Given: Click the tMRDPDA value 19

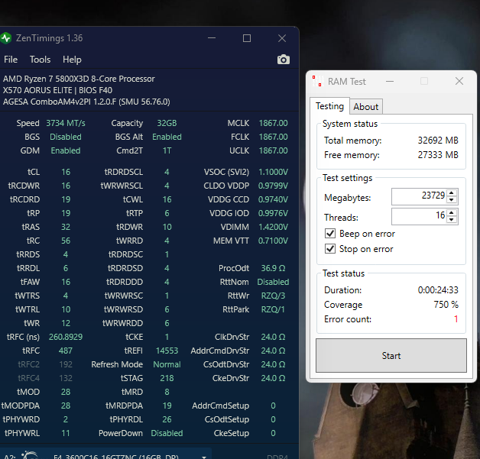Looking at the screenshot, I should point(167,406).
